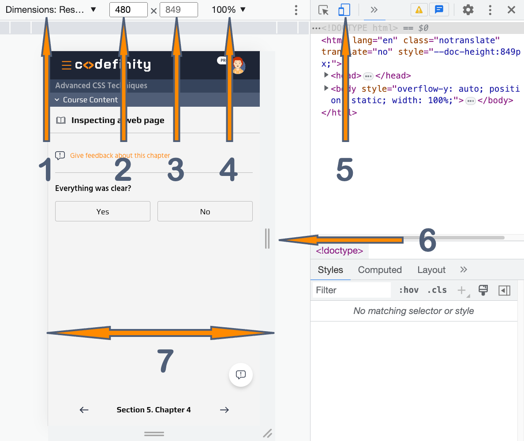
Task: Open the rendering emulation paintbrush icon
Action: (483, 290)
